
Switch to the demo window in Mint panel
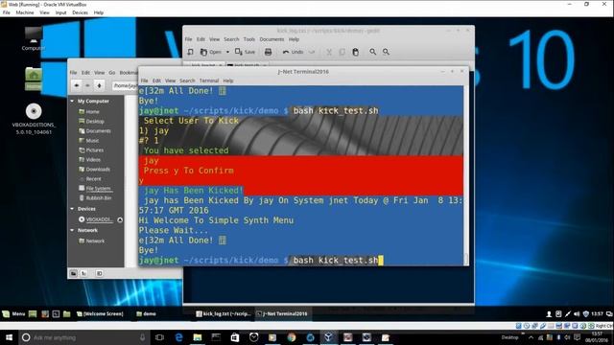[x=146, y=313]
